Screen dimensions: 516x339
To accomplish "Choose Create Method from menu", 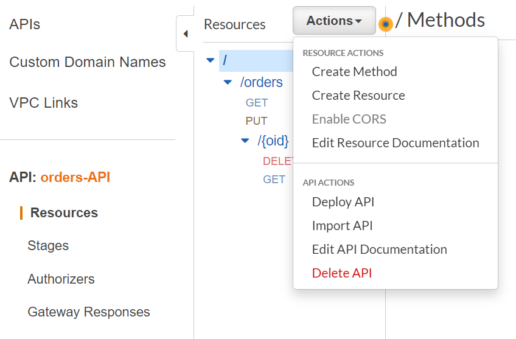I will tap(354, 72).
